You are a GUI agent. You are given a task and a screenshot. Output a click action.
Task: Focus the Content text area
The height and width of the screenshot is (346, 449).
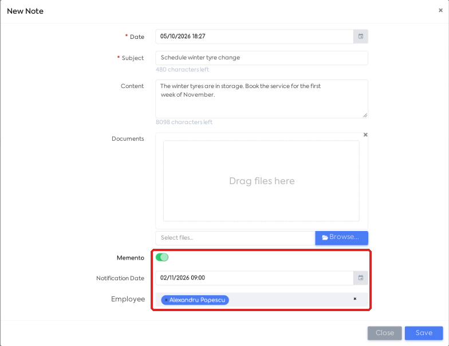262,99
